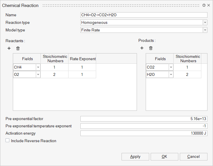Add a new product row

tap(142, 48)
